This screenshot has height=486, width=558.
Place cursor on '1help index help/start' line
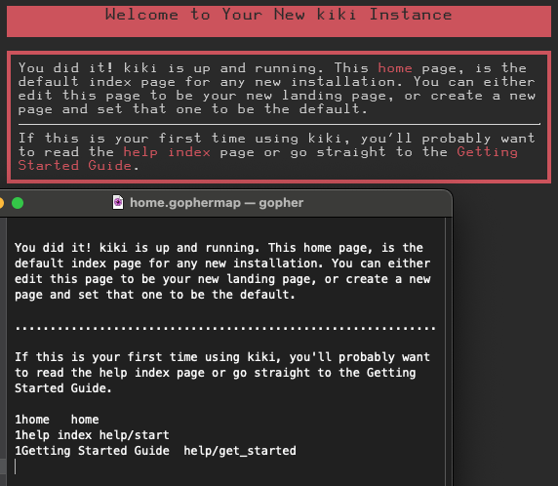click(x=92, y=435)
